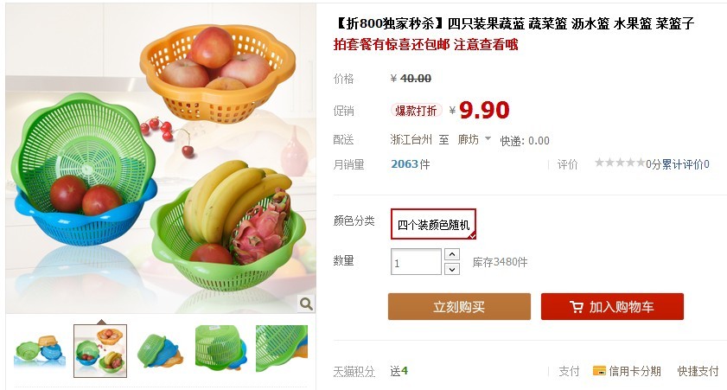
Task: Click the 加入购物车 add to cart button
Action: point(612,306)
